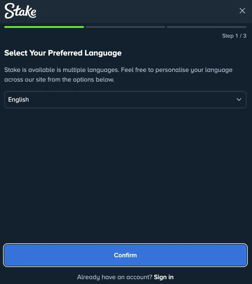Close the registration dialog with the X

pyautogui.click(x=242, y=11)
